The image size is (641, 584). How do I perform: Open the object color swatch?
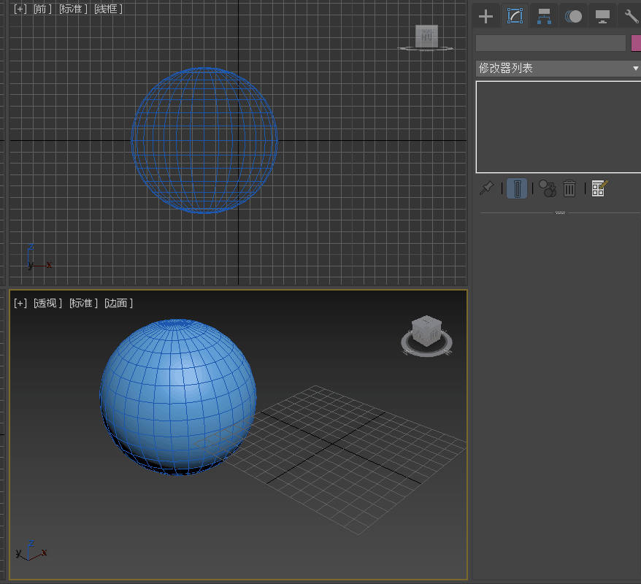tap(636, 43)
